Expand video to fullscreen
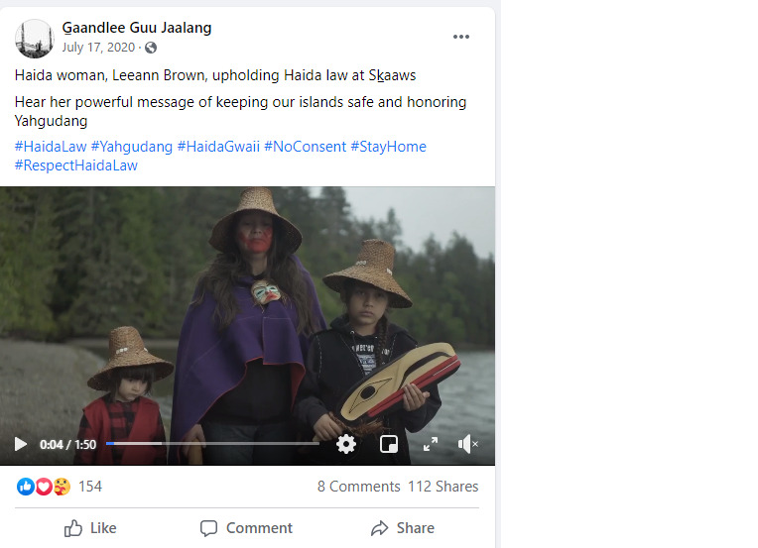Image resolution: width=758 pixels, height=548 pixels. (x=431, y=444)
